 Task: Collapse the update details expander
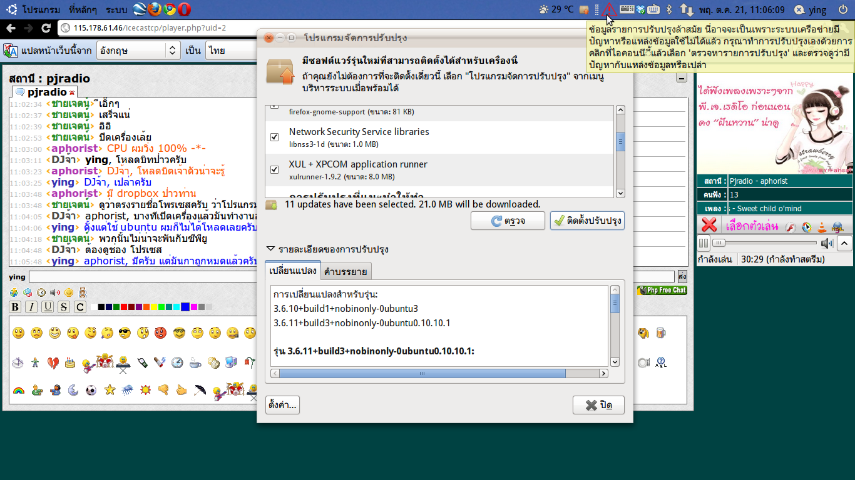(270, 249)
